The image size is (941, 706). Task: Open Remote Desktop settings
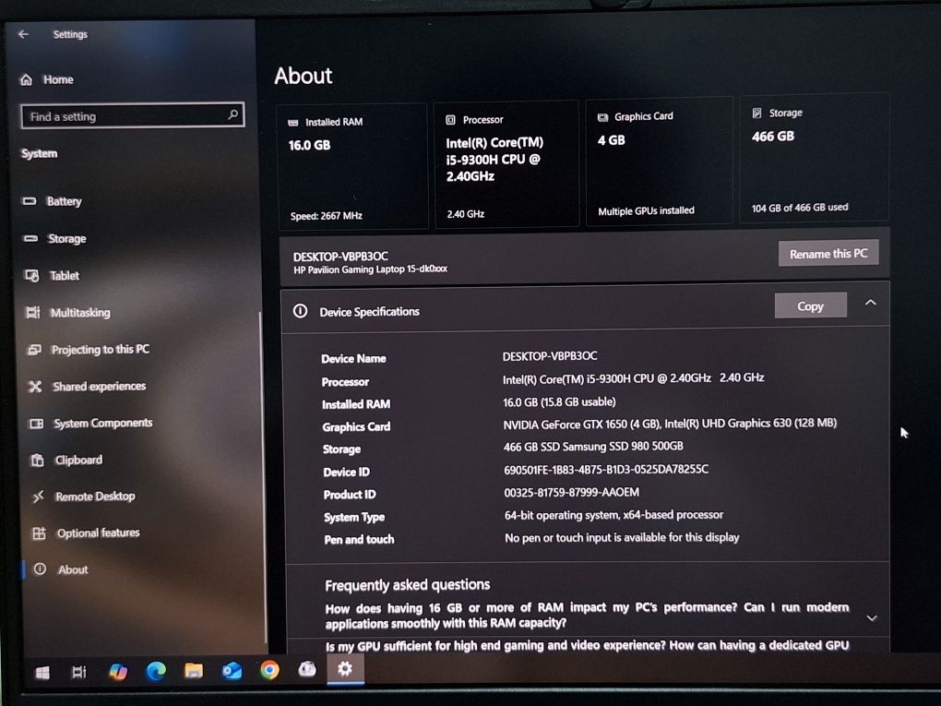pos(95,496)
